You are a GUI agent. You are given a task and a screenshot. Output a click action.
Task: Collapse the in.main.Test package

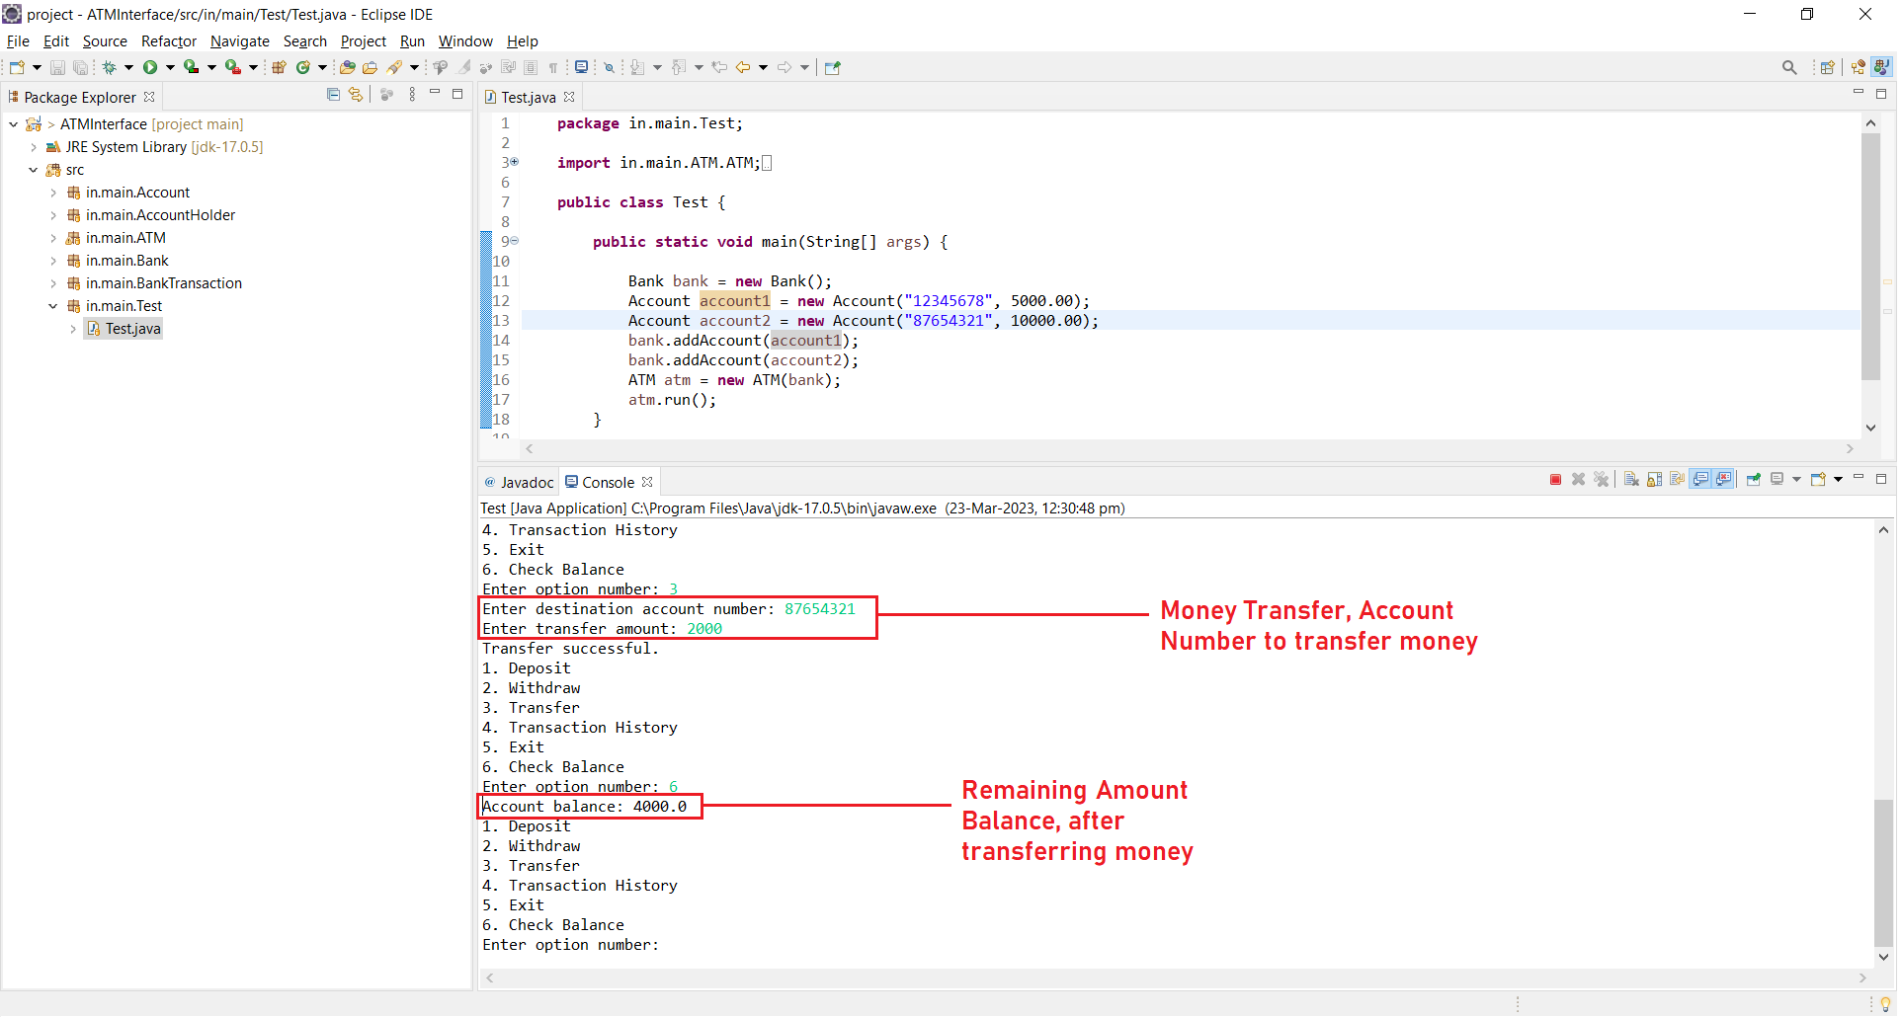pos(53,306)
